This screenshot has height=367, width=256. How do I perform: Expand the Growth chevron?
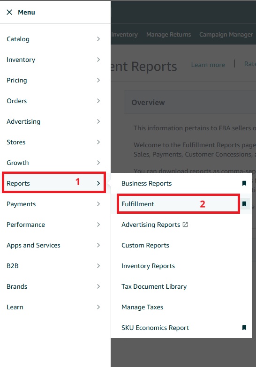tap(98, 163)
